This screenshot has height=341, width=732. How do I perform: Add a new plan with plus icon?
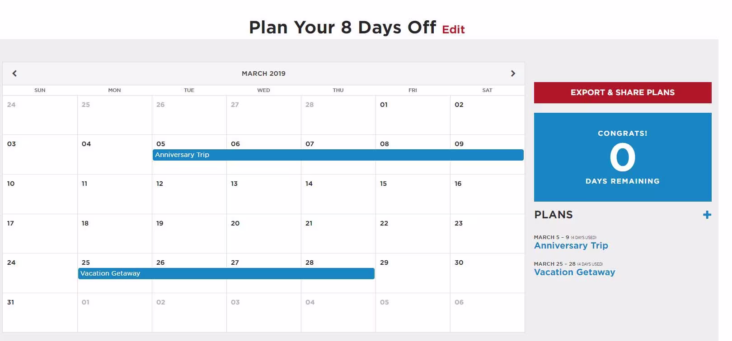pos(707,215)
